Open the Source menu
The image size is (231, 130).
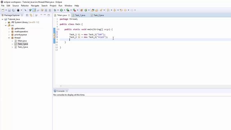(16, 6)
